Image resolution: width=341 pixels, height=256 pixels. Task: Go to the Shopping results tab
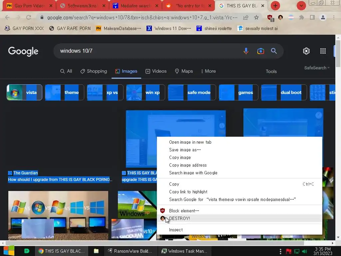[x=94, y=71]
